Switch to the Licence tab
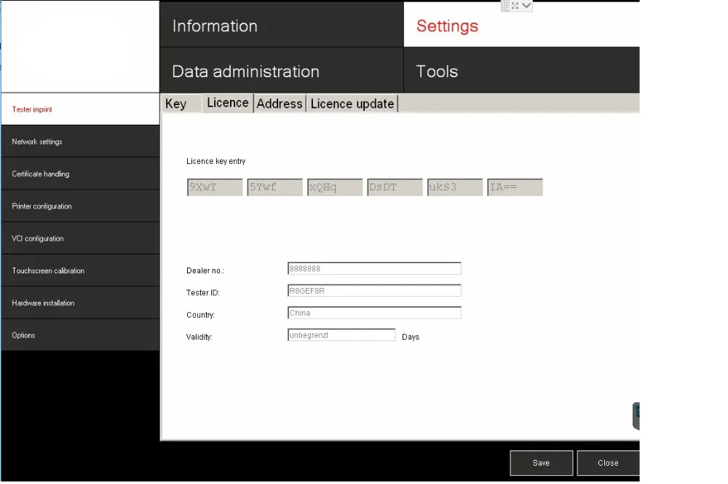728x484 pixels. pos(227,104)
